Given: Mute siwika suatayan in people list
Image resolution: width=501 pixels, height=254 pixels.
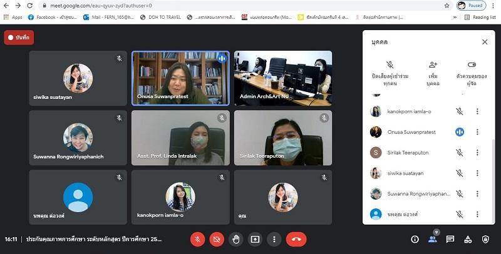Looking at the screenshot, I should pyautogui.click(x=460, y=173).
